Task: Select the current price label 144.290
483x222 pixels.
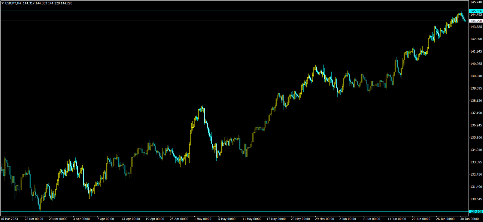Action: (476, 21)
